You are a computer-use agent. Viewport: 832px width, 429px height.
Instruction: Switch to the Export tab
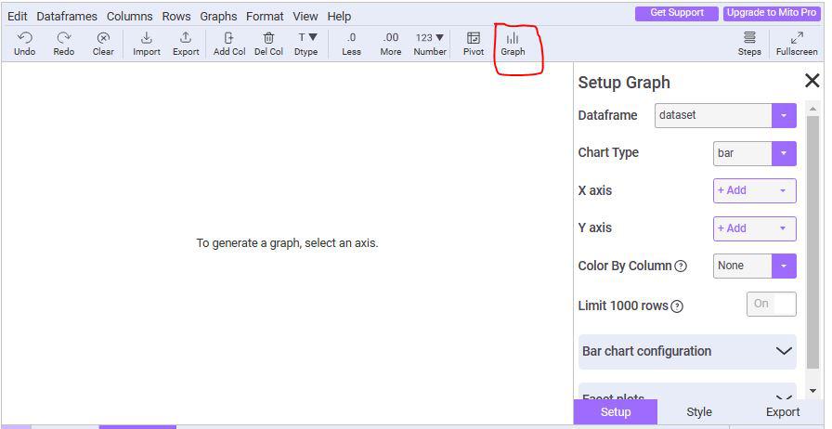click(783, 412)
